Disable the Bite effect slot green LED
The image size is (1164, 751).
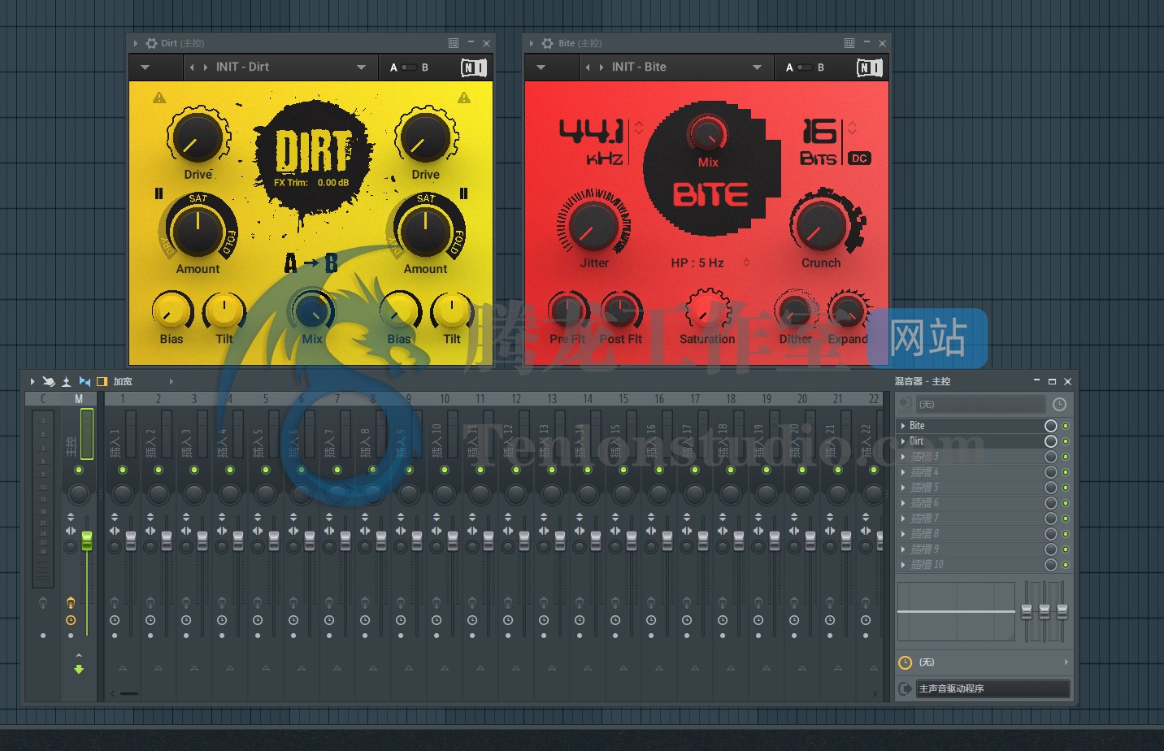1066,426
